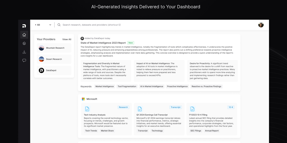Viewport: 287px width, 143px height.
Task: Click the DataDepot logo in sidebar
Action: 24,26
